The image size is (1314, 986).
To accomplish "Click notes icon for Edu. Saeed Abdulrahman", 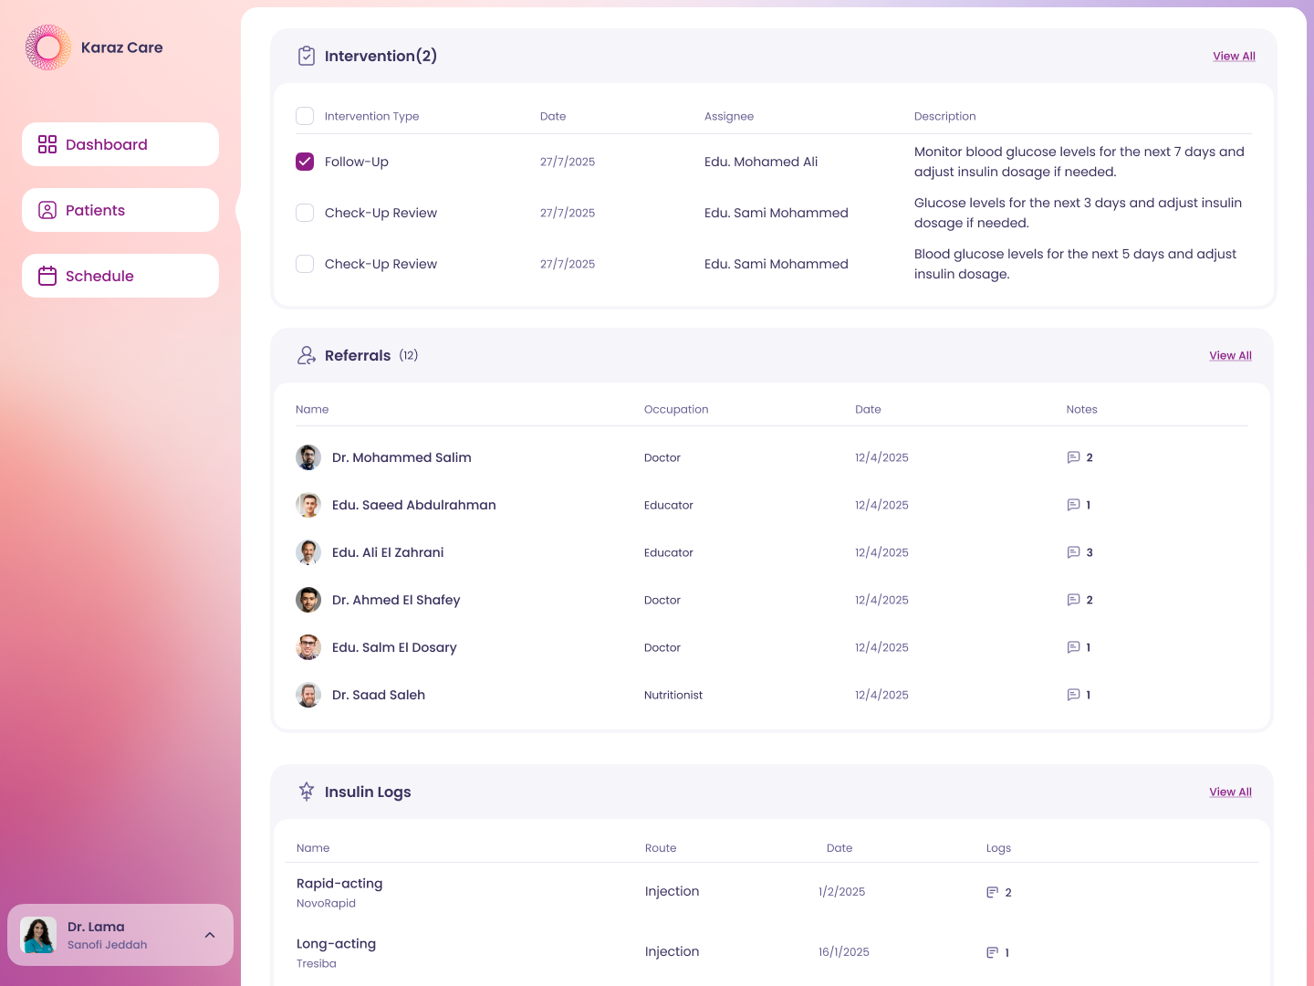I will click(1073, 505).
